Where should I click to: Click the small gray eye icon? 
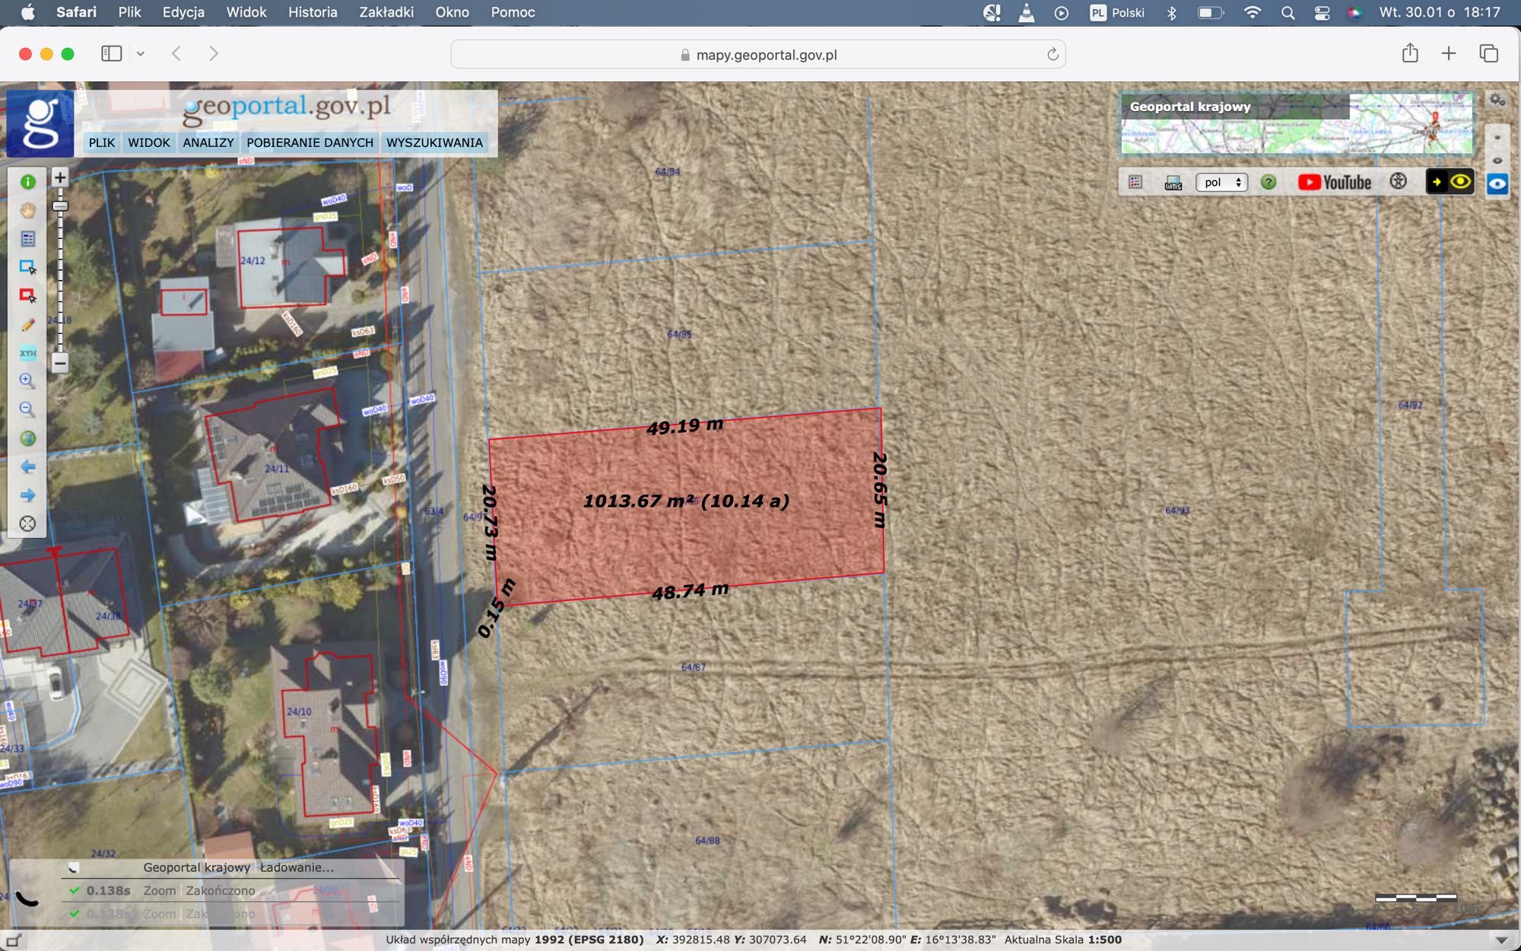tap(1497, 161)
